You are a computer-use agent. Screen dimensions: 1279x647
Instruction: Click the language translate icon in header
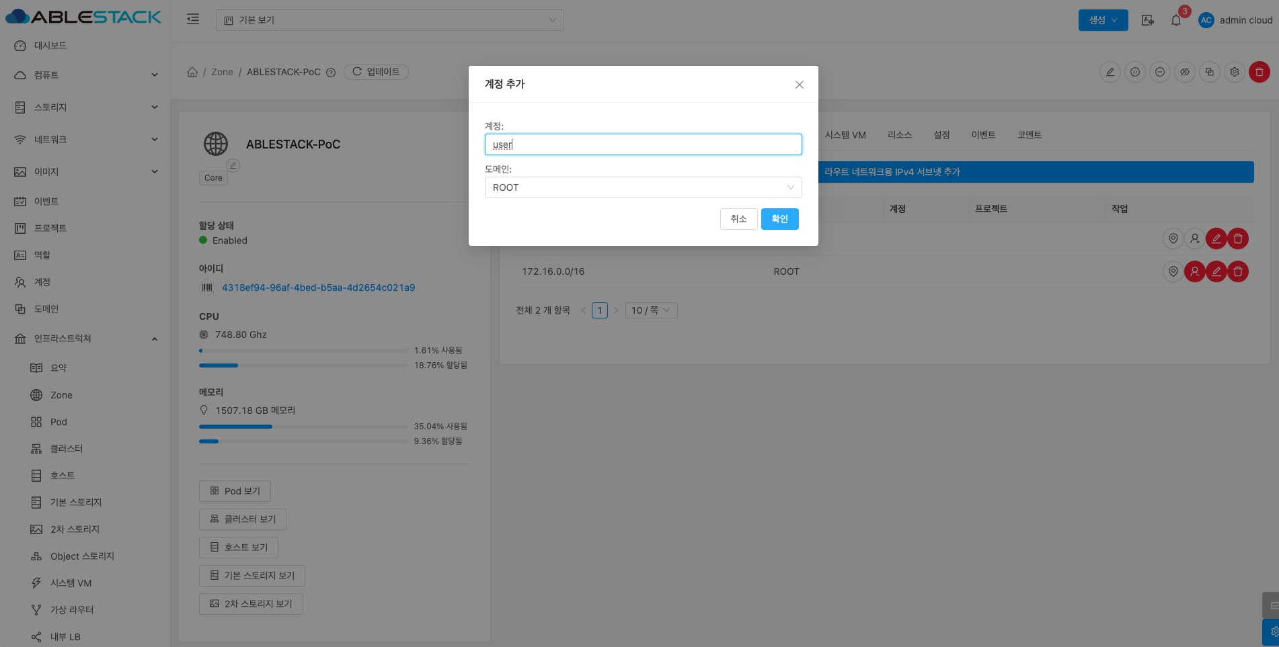point(1148,20)
